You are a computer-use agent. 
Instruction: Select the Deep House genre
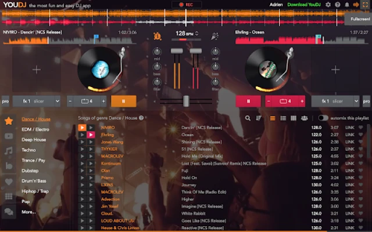click(34, 140)
